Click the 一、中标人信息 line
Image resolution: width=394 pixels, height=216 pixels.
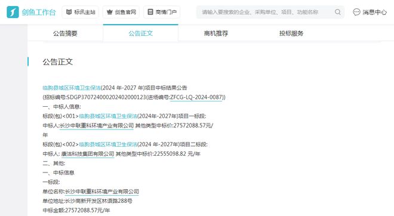pyautogui.click(x=62, y=107)
